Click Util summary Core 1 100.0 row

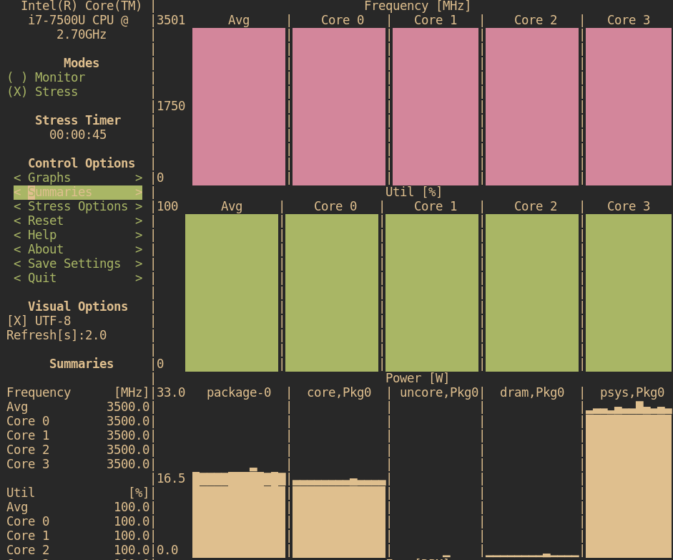[x=78, y=536]
